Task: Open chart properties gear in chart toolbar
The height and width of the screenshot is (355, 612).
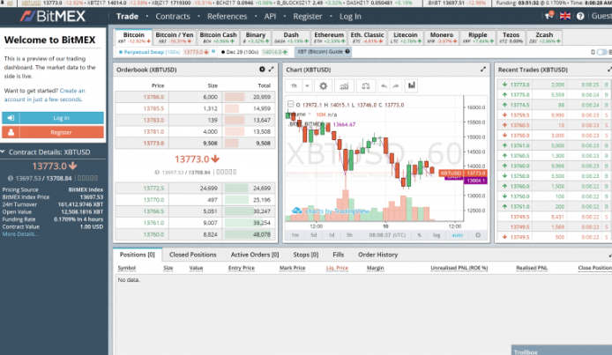Action: (323, 85)
